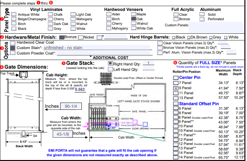247x161 pixels.
Task: Uncheck the 9 Panel center pin box
Action: [176, 88]
